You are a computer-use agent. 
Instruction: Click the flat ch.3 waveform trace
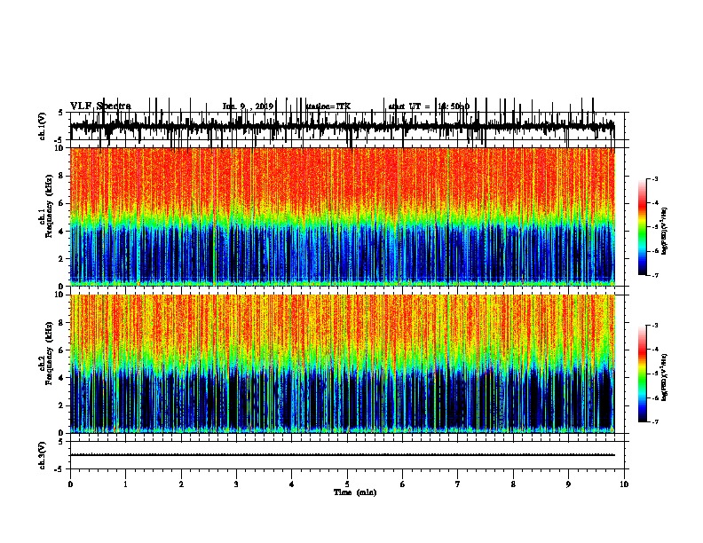coord(343,455)
